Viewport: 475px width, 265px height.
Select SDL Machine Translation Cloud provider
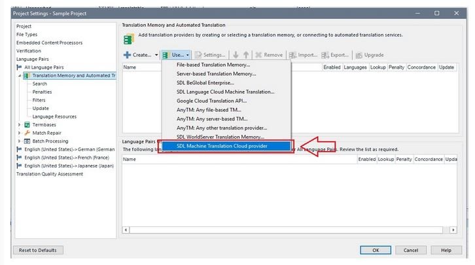coord(226,146)
